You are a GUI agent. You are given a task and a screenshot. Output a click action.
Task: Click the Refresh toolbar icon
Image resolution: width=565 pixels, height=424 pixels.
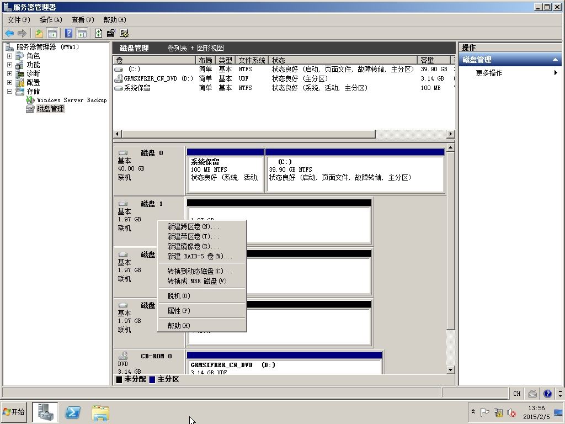(x=98, y=34)
